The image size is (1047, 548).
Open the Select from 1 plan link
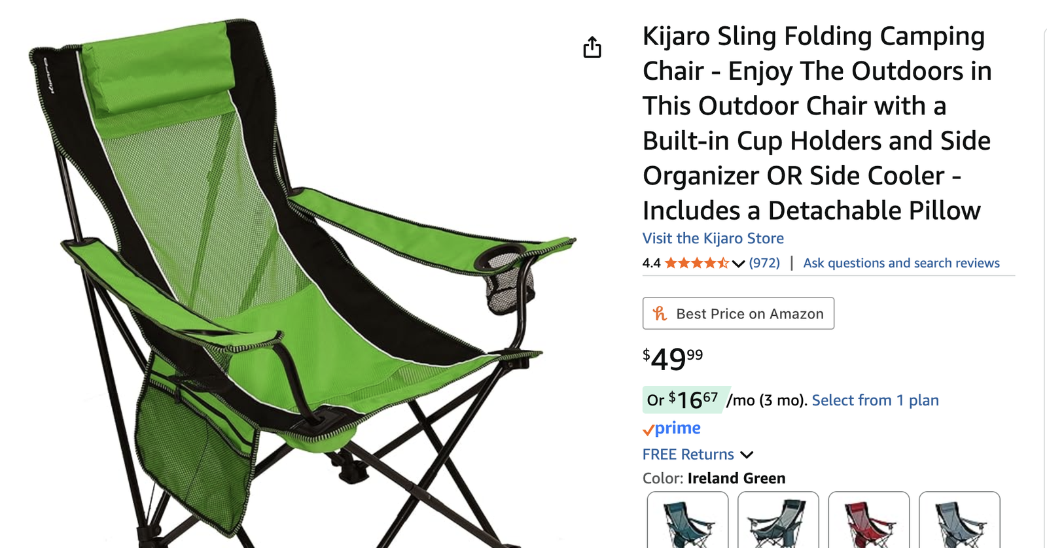pos(875,400)
